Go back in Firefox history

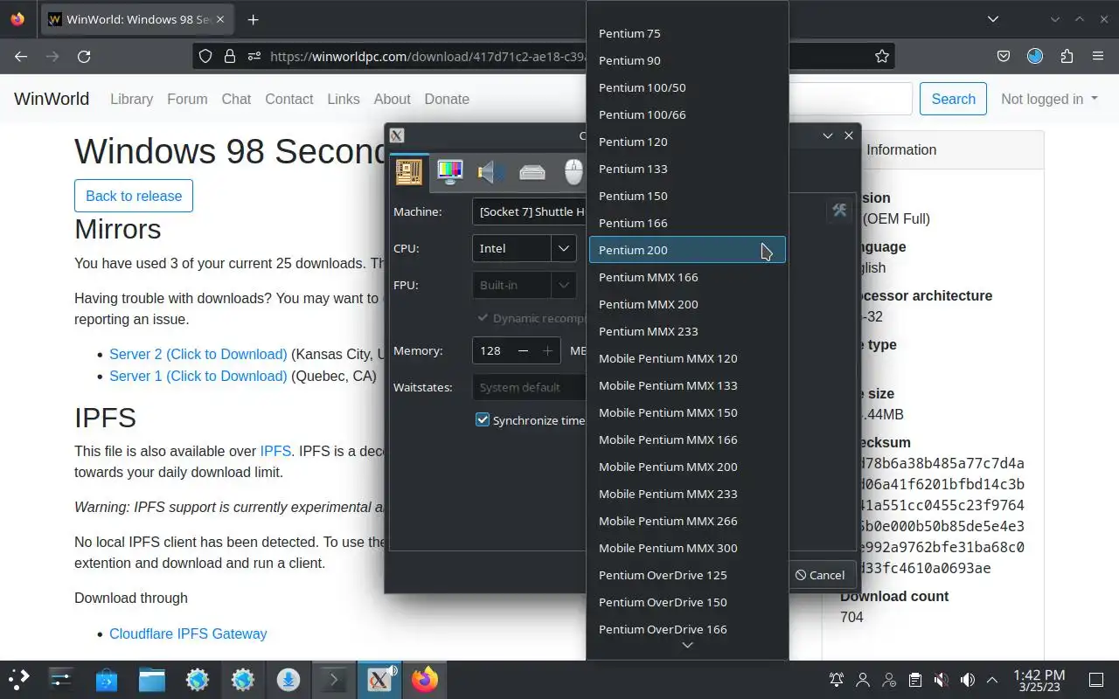click(21, 56)
